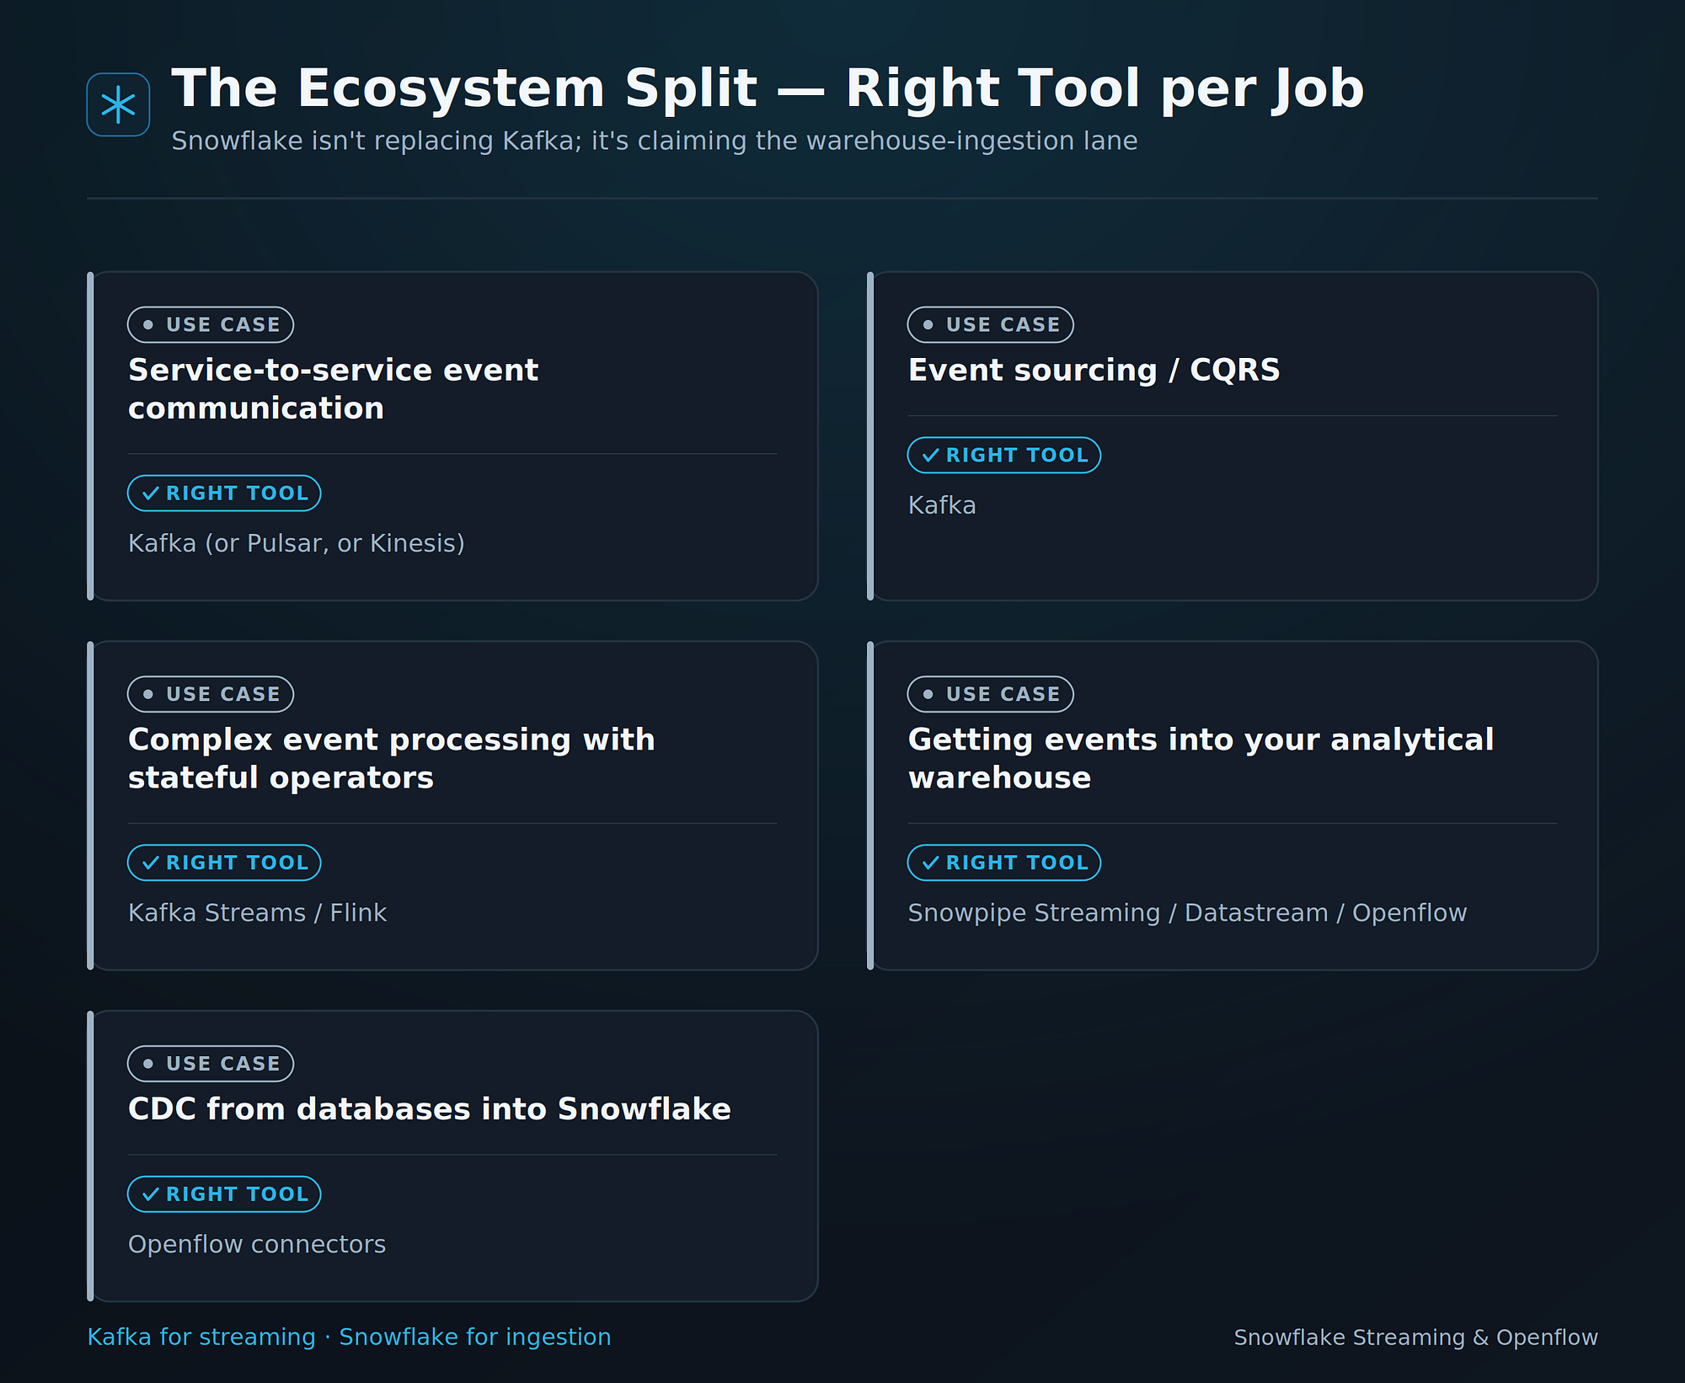Click RIGHT TOOL badge in Event sourcing card
This screenshot has height=1383, width=1685.
click(1004, 455)
